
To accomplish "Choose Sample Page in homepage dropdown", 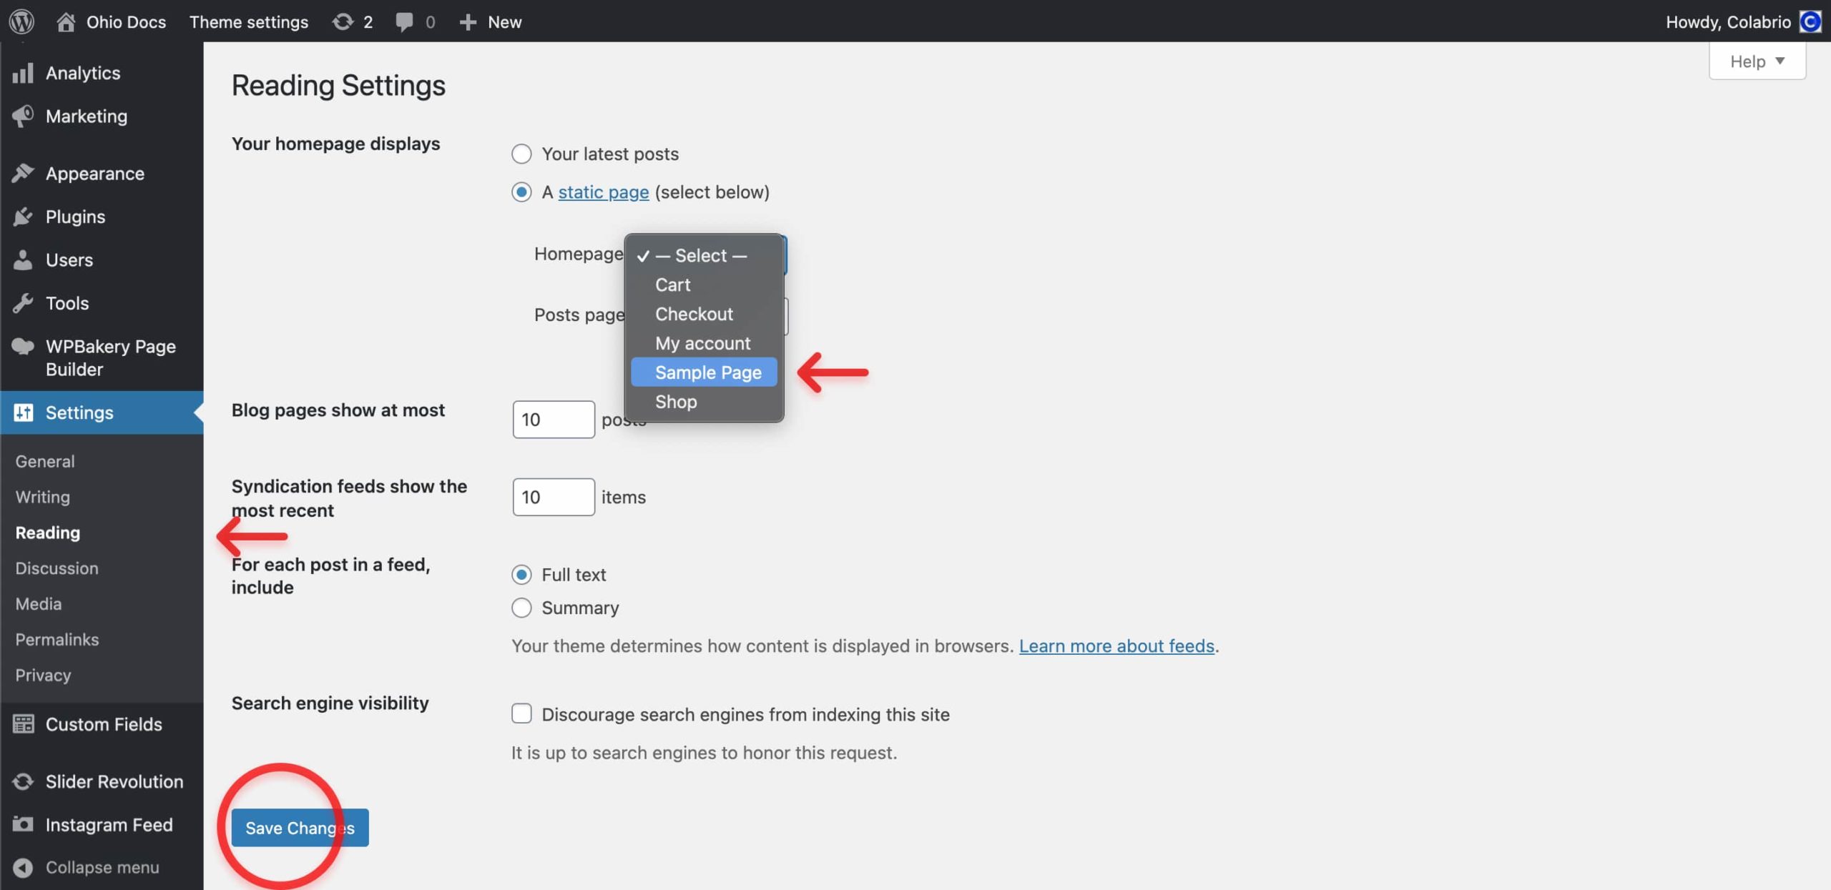I will (x=707, y=372).
